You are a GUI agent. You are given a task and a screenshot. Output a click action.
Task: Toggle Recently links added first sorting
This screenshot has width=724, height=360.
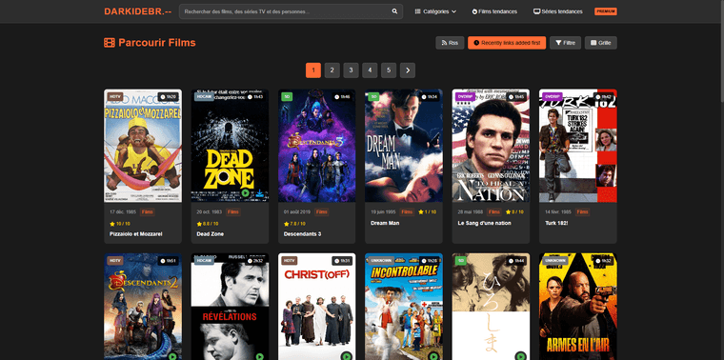point(507,43)
